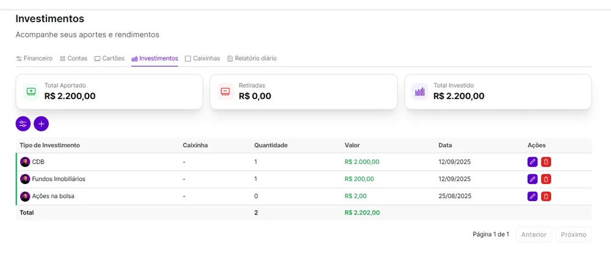Click the Caixinha column header
The image size is (611, 264).
[196, 145]
